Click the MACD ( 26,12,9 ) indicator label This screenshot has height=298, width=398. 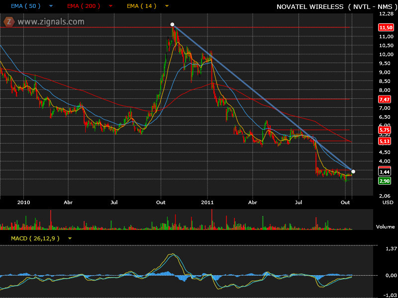click(x=35, y=238)
